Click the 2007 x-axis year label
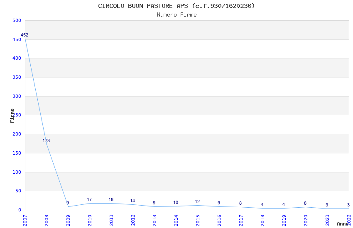 click(x=25, y=221)
